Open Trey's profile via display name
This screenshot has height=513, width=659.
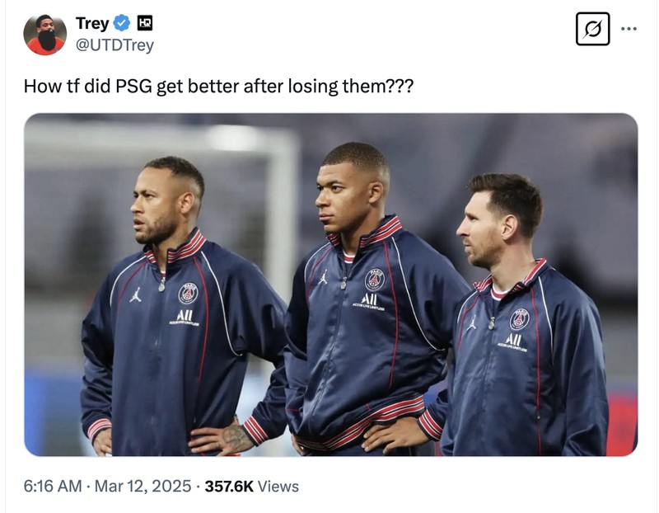point(91,24)
